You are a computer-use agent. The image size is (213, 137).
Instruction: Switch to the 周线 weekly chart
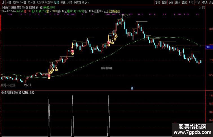click(63, 2)
